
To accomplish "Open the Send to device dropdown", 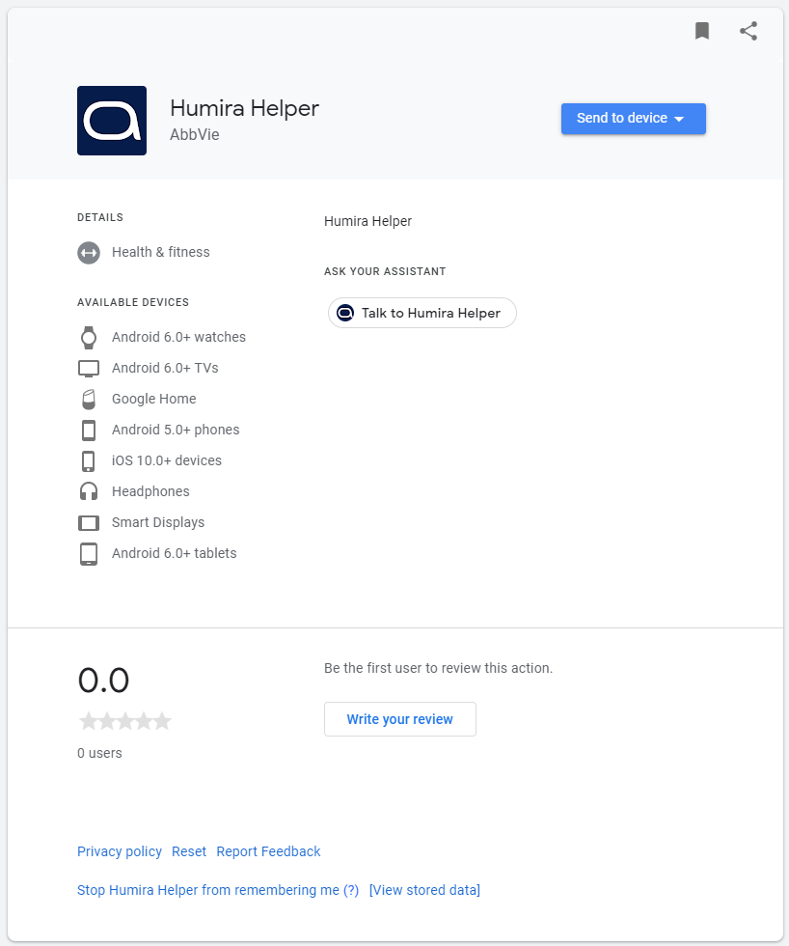I will point(633,118).
